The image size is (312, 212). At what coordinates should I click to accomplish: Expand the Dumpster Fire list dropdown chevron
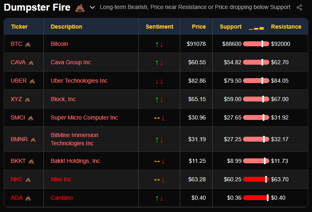pyautogui.click(x=92, y=7)
